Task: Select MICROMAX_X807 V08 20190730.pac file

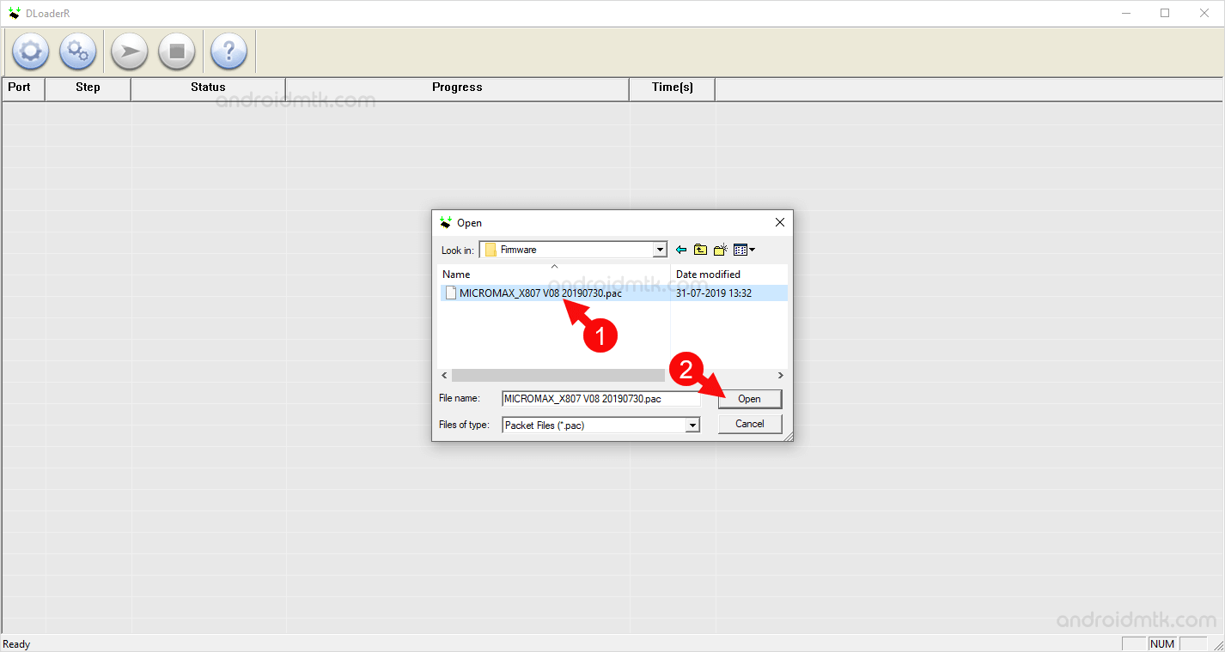Action: [x=540, y=293]
